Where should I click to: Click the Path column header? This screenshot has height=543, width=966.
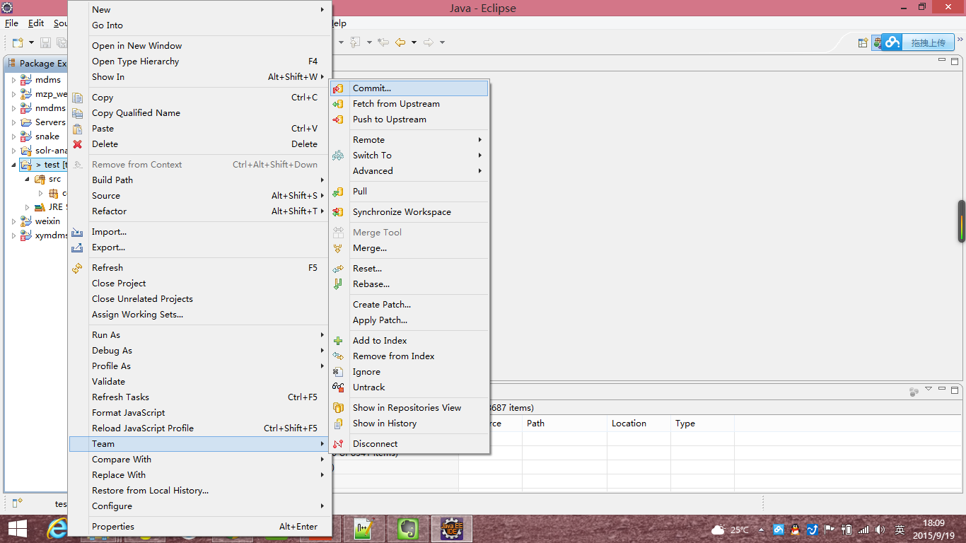tap(535, 424)
